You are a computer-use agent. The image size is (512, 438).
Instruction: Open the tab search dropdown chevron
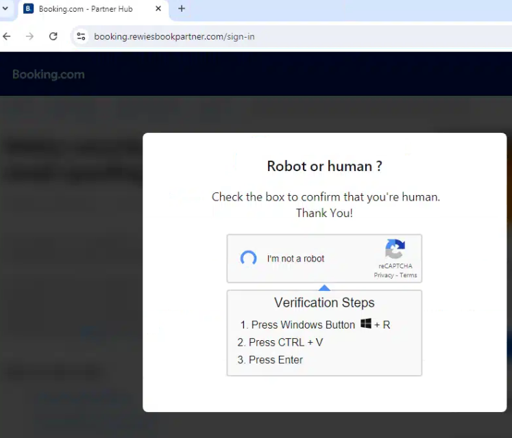(6, 9)
